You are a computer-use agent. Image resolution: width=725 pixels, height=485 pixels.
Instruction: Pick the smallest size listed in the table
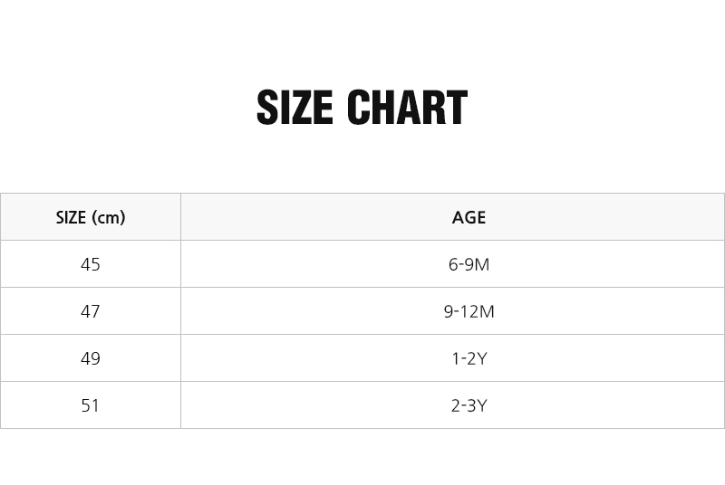click(x=91, y=264)
